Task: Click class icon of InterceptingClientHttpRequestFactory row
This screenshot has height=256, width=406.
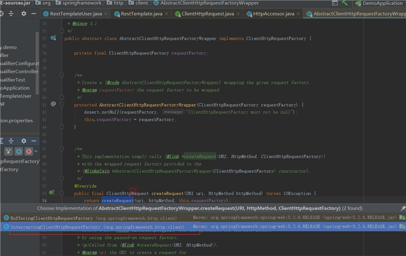Action: point(6,227)
